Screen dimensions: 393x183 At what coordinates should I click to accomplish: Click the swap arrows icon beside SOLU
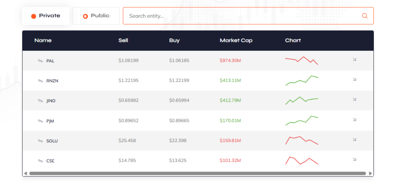40,141
